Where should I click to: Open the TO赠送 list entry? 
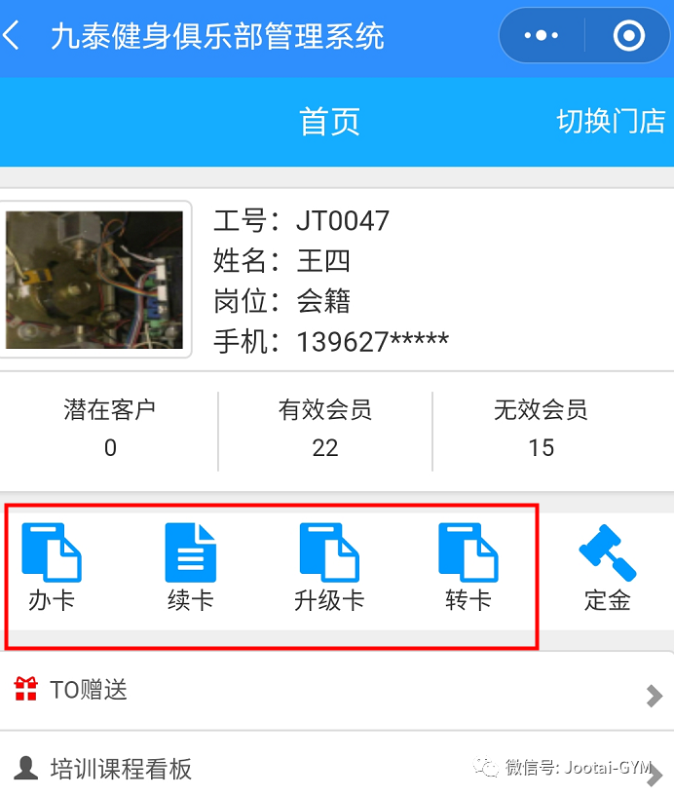pyautogui.click(x=337, y=691)
